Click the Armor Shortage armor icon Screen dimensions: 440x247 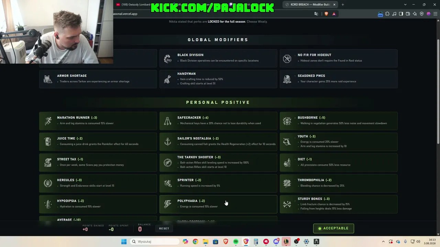(48, 79)
